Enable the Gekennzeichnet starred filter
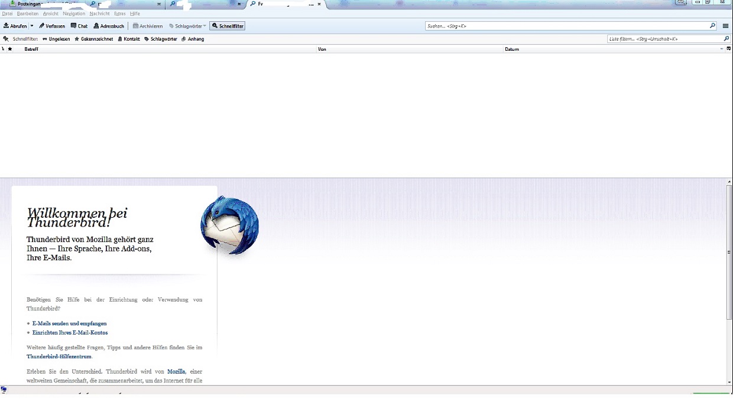The height and width of the screenshot is (406, 733). pos(93,39)
